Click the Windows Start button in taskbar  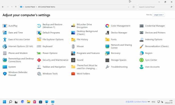tap(5, 102)
